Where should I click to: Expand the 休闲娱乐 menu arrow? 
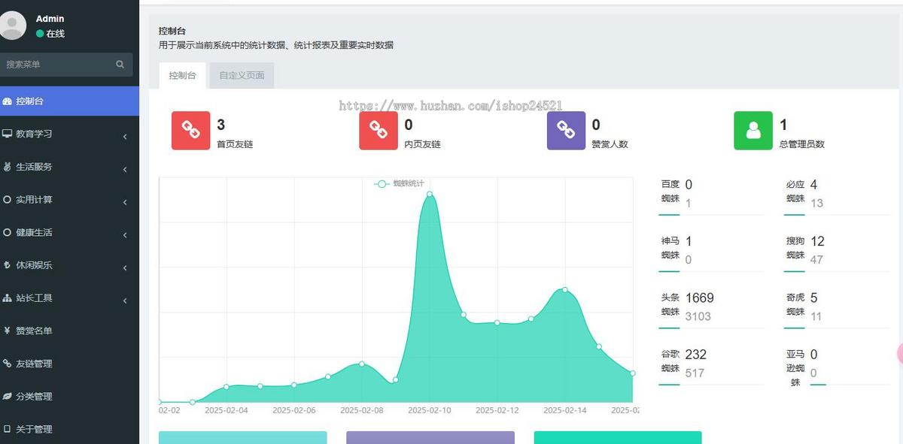click(125, 268)
